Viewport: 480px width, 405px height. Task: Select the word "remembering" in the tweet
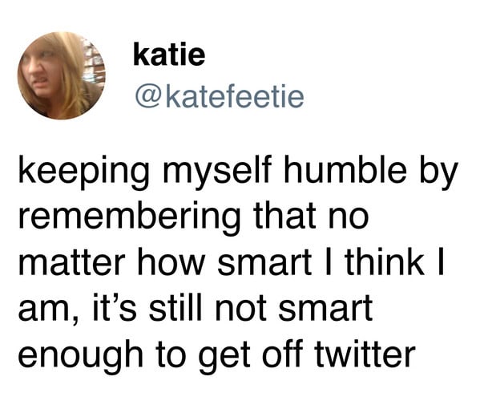[x=129, y=218]
